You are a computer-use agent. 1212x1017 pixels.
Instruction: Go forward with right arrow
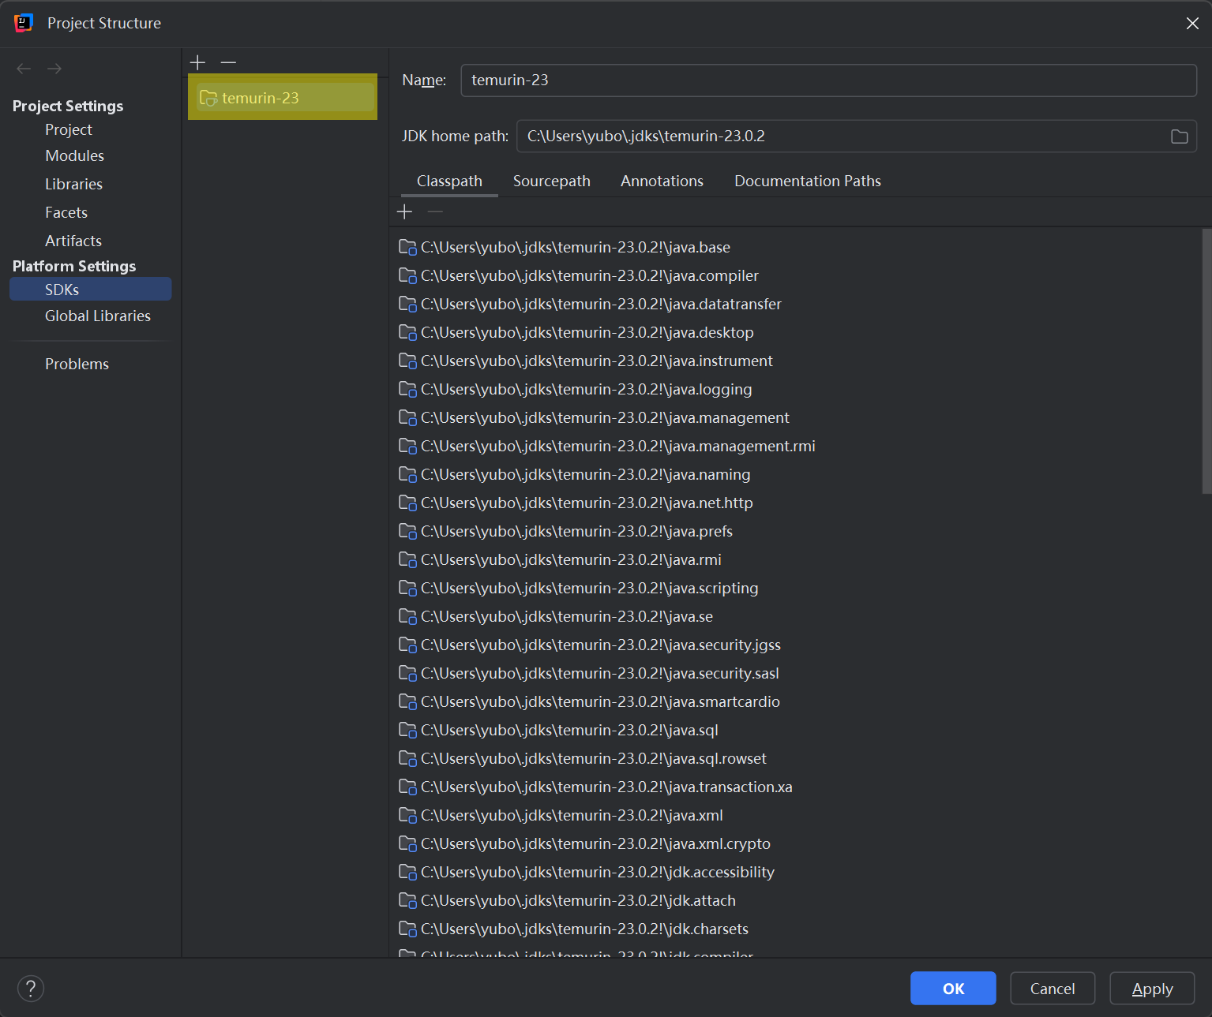click(x=54, y=69)
